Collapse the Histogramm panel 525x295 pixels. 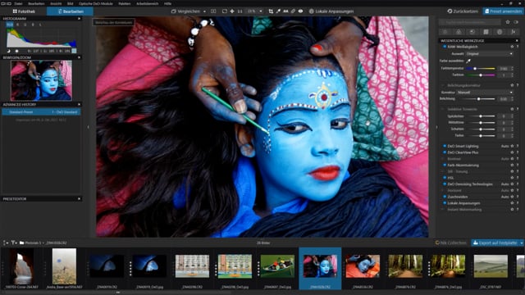(79, 19)
